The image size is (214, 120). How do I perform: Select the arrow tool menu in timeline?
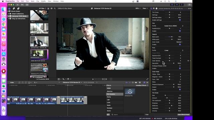pos(35,82)
